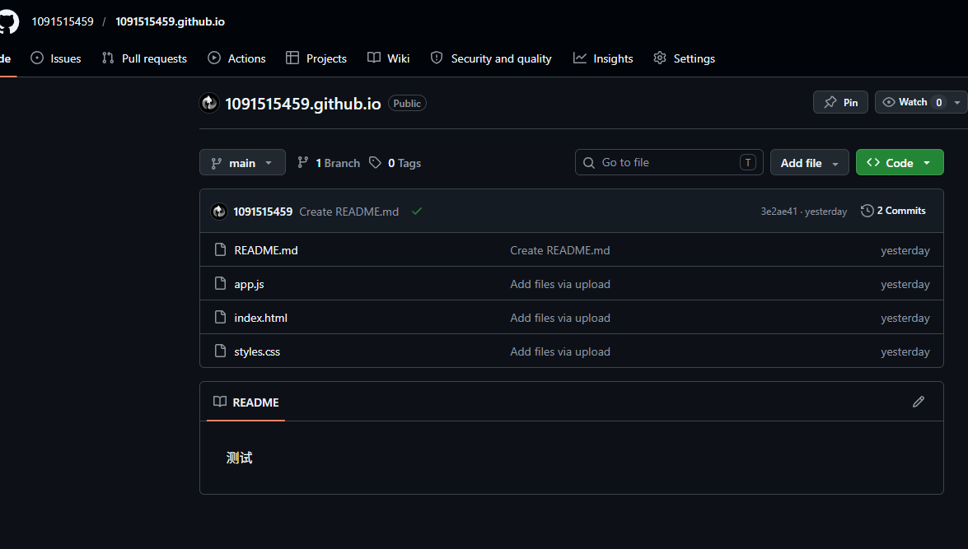Open commit hash 3e2ae41
The image size is (968, 549).
click(779, 212)
